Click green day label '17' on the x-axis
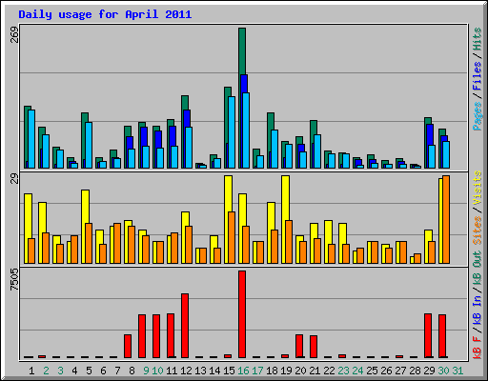Image resolution: width=488 pixels, height=381 pixels. click(257, 371)
